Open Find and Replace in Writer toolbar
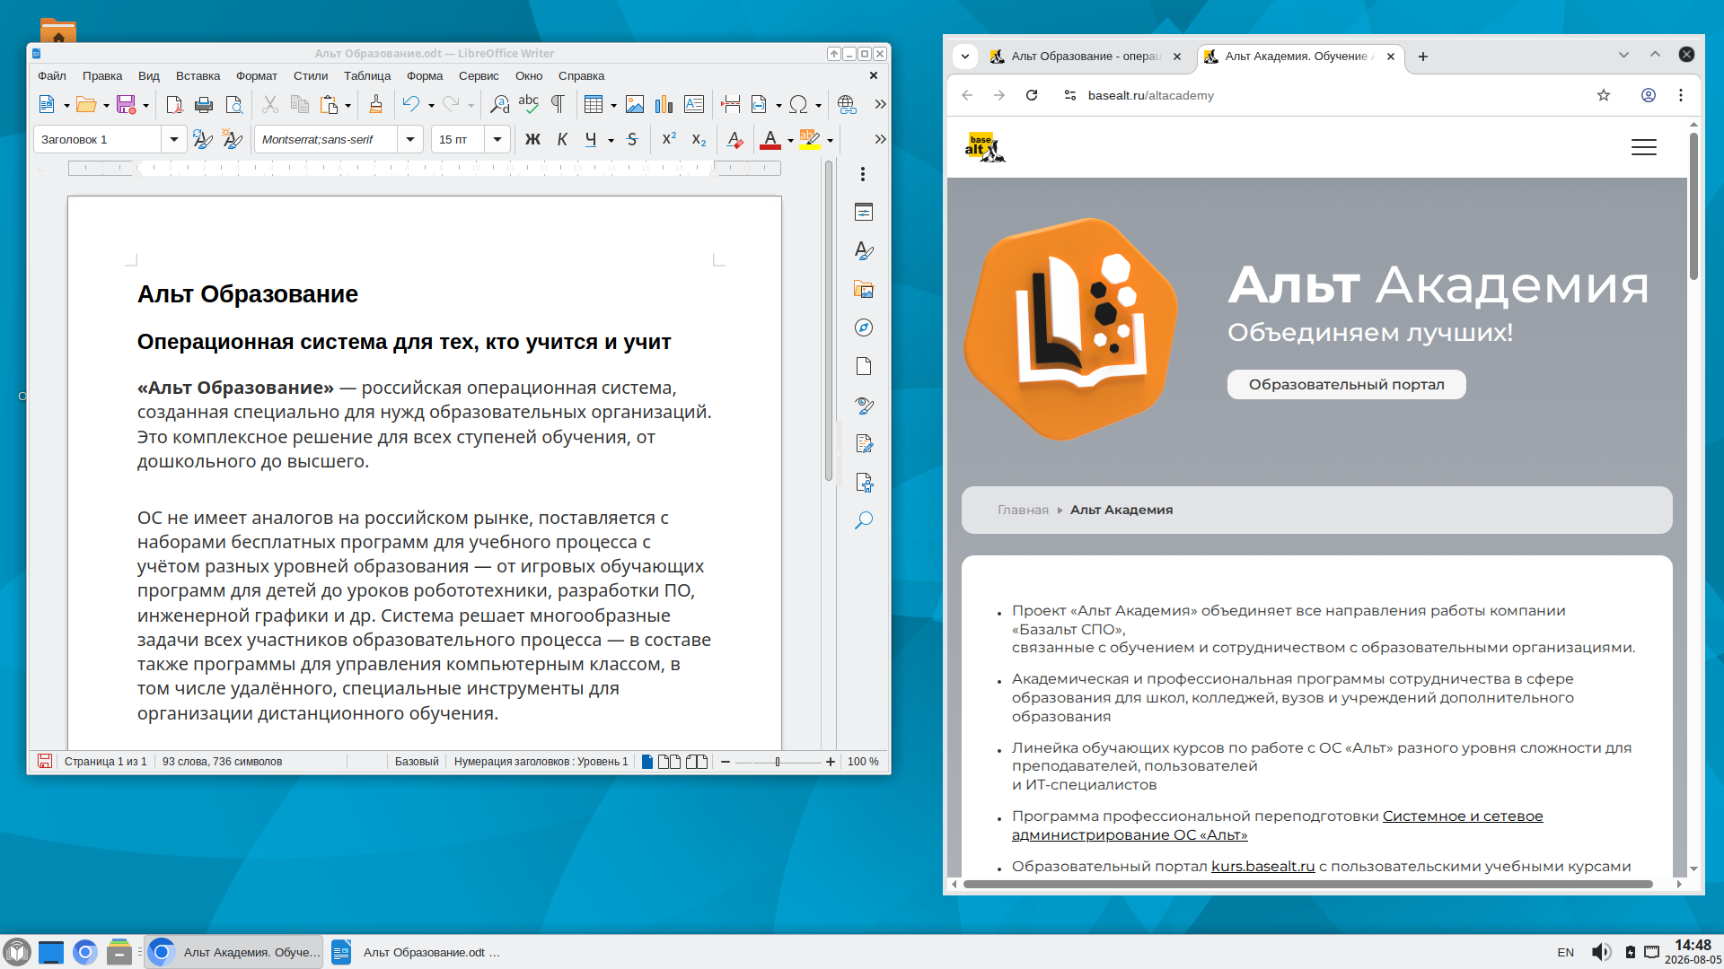This screenshot has height=969, width=1724. point(499,104)
